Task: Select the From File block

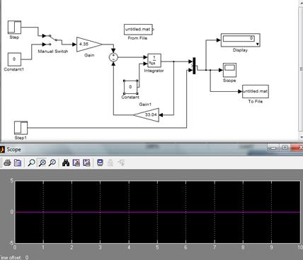Action: 138,30
